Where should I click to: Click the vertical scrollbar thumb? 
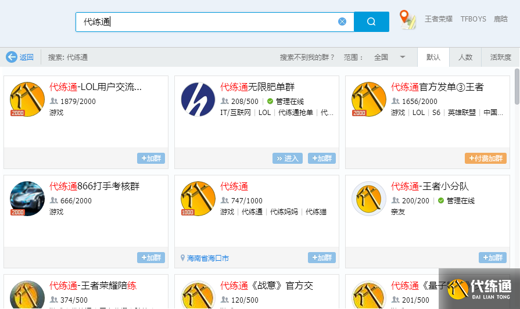click(517, 86)
